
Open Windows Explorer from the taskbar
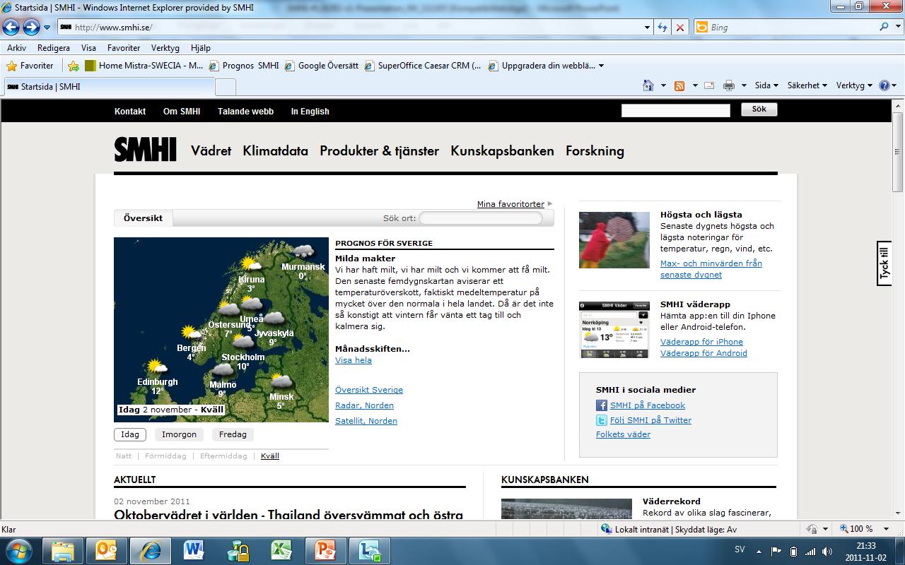pyautogui.click(x=63, y=550)
